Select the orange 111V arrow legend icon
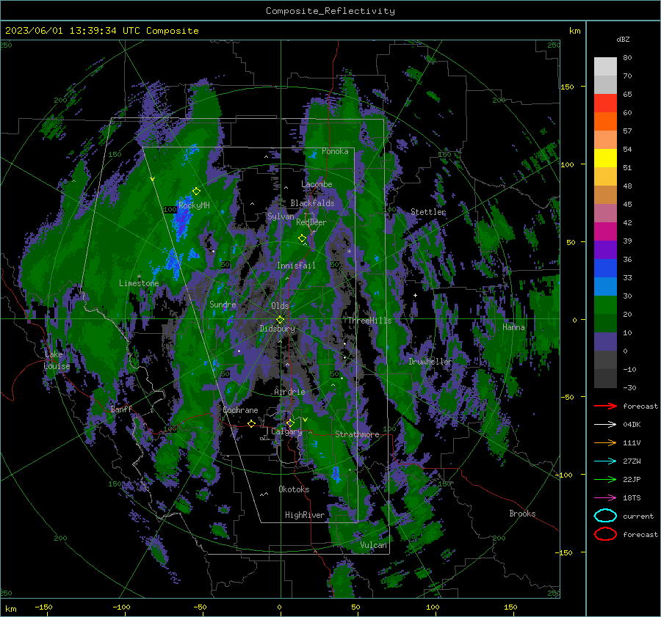This screenshot has height=617, width=661. pyautogui.click(x=605, y=442)
